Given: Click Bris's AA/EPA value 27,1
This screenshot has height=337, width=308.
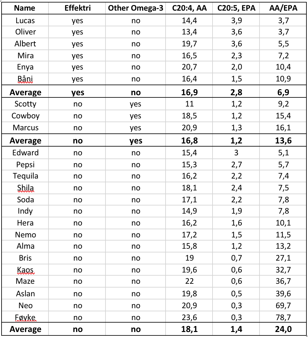Looking at the screenshot, I should point(283,258).
